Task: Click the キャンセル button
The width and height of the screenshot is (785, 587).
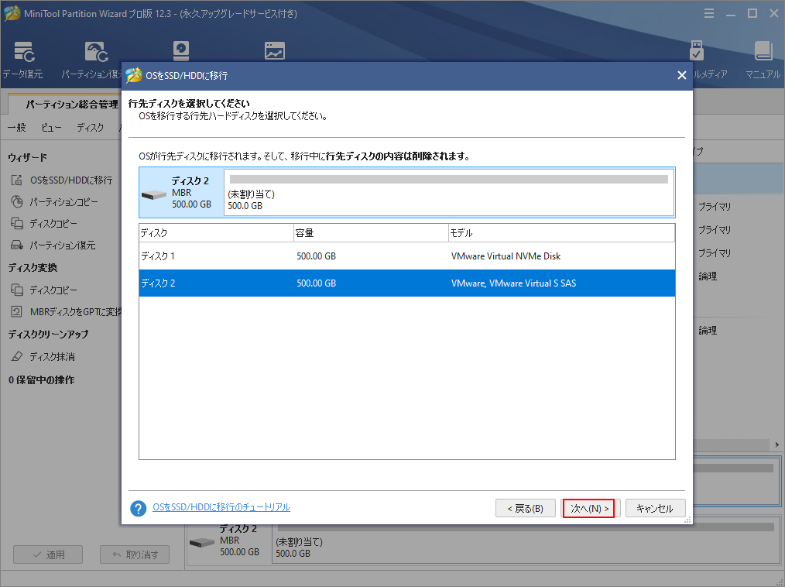Action: tap(655, 508)
